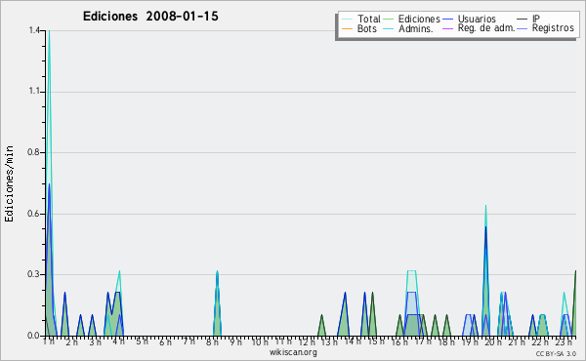
Task: Click the '4 h' x-axis label
Action: tap(119, 341)
